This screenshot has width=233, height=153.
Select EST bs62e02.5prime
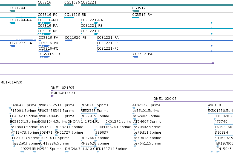point(146,116)
